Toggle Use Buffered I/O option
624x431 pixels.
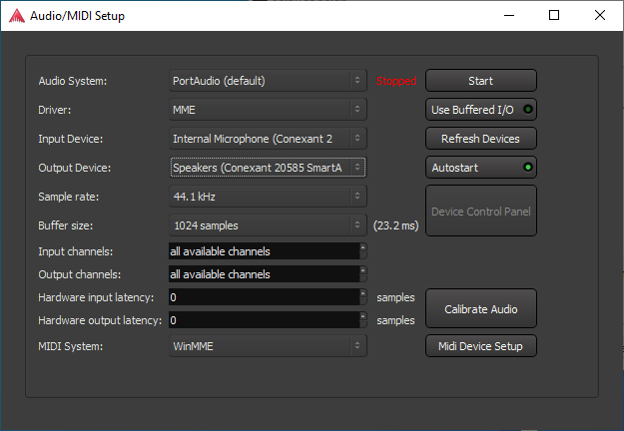pyautogui.click(x=481, y=109)
